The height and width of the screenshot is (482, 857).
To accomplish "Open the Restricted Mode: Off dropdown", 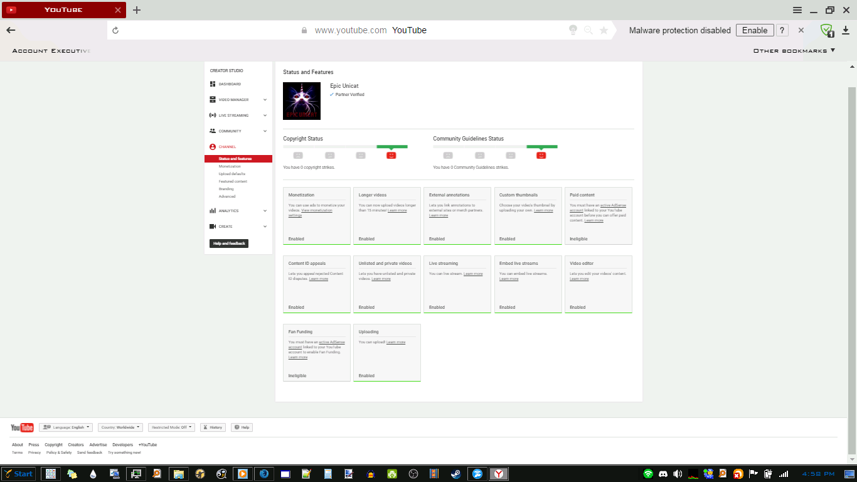I will [171, 427].
